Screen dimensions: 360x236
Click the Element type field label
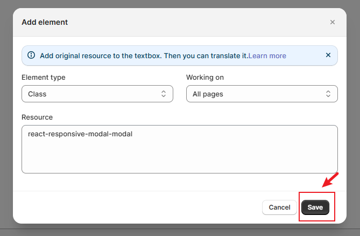44,78
